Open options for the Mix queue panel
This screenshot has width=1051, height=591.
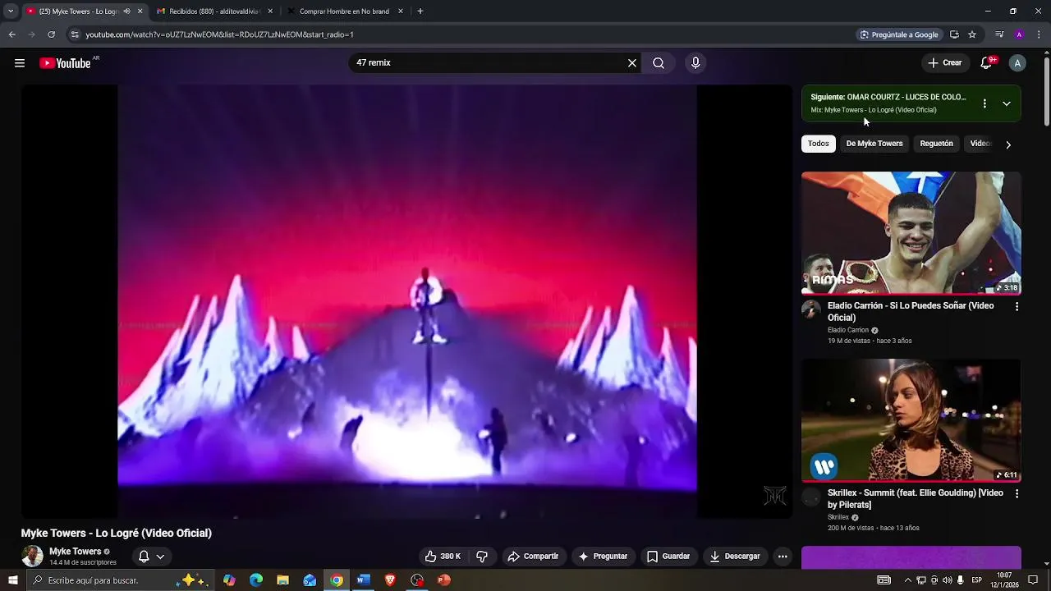click(x=984, y=103)
